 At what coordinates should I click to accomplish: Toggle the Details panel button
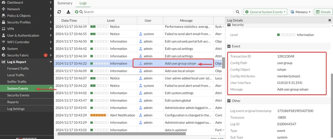pos(323,12)
